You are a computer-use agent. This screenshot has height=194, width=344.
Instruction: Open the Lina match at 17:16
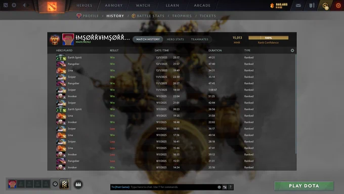[x=171, y=135]
